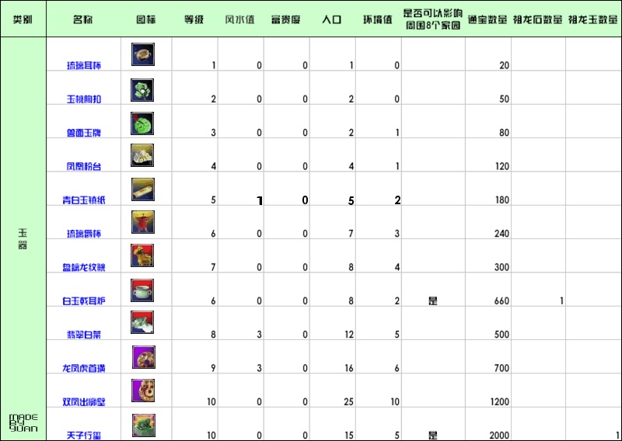Select the 名称 column header
The width and height of the screenshot is (622, 441).
pyautogui.click(x=83, y=19)
